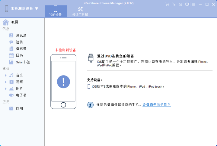Open the shopping cart purchase icon
Image resolution: width=217 pixels, height=146 pixels.
(x=167, y=5)
